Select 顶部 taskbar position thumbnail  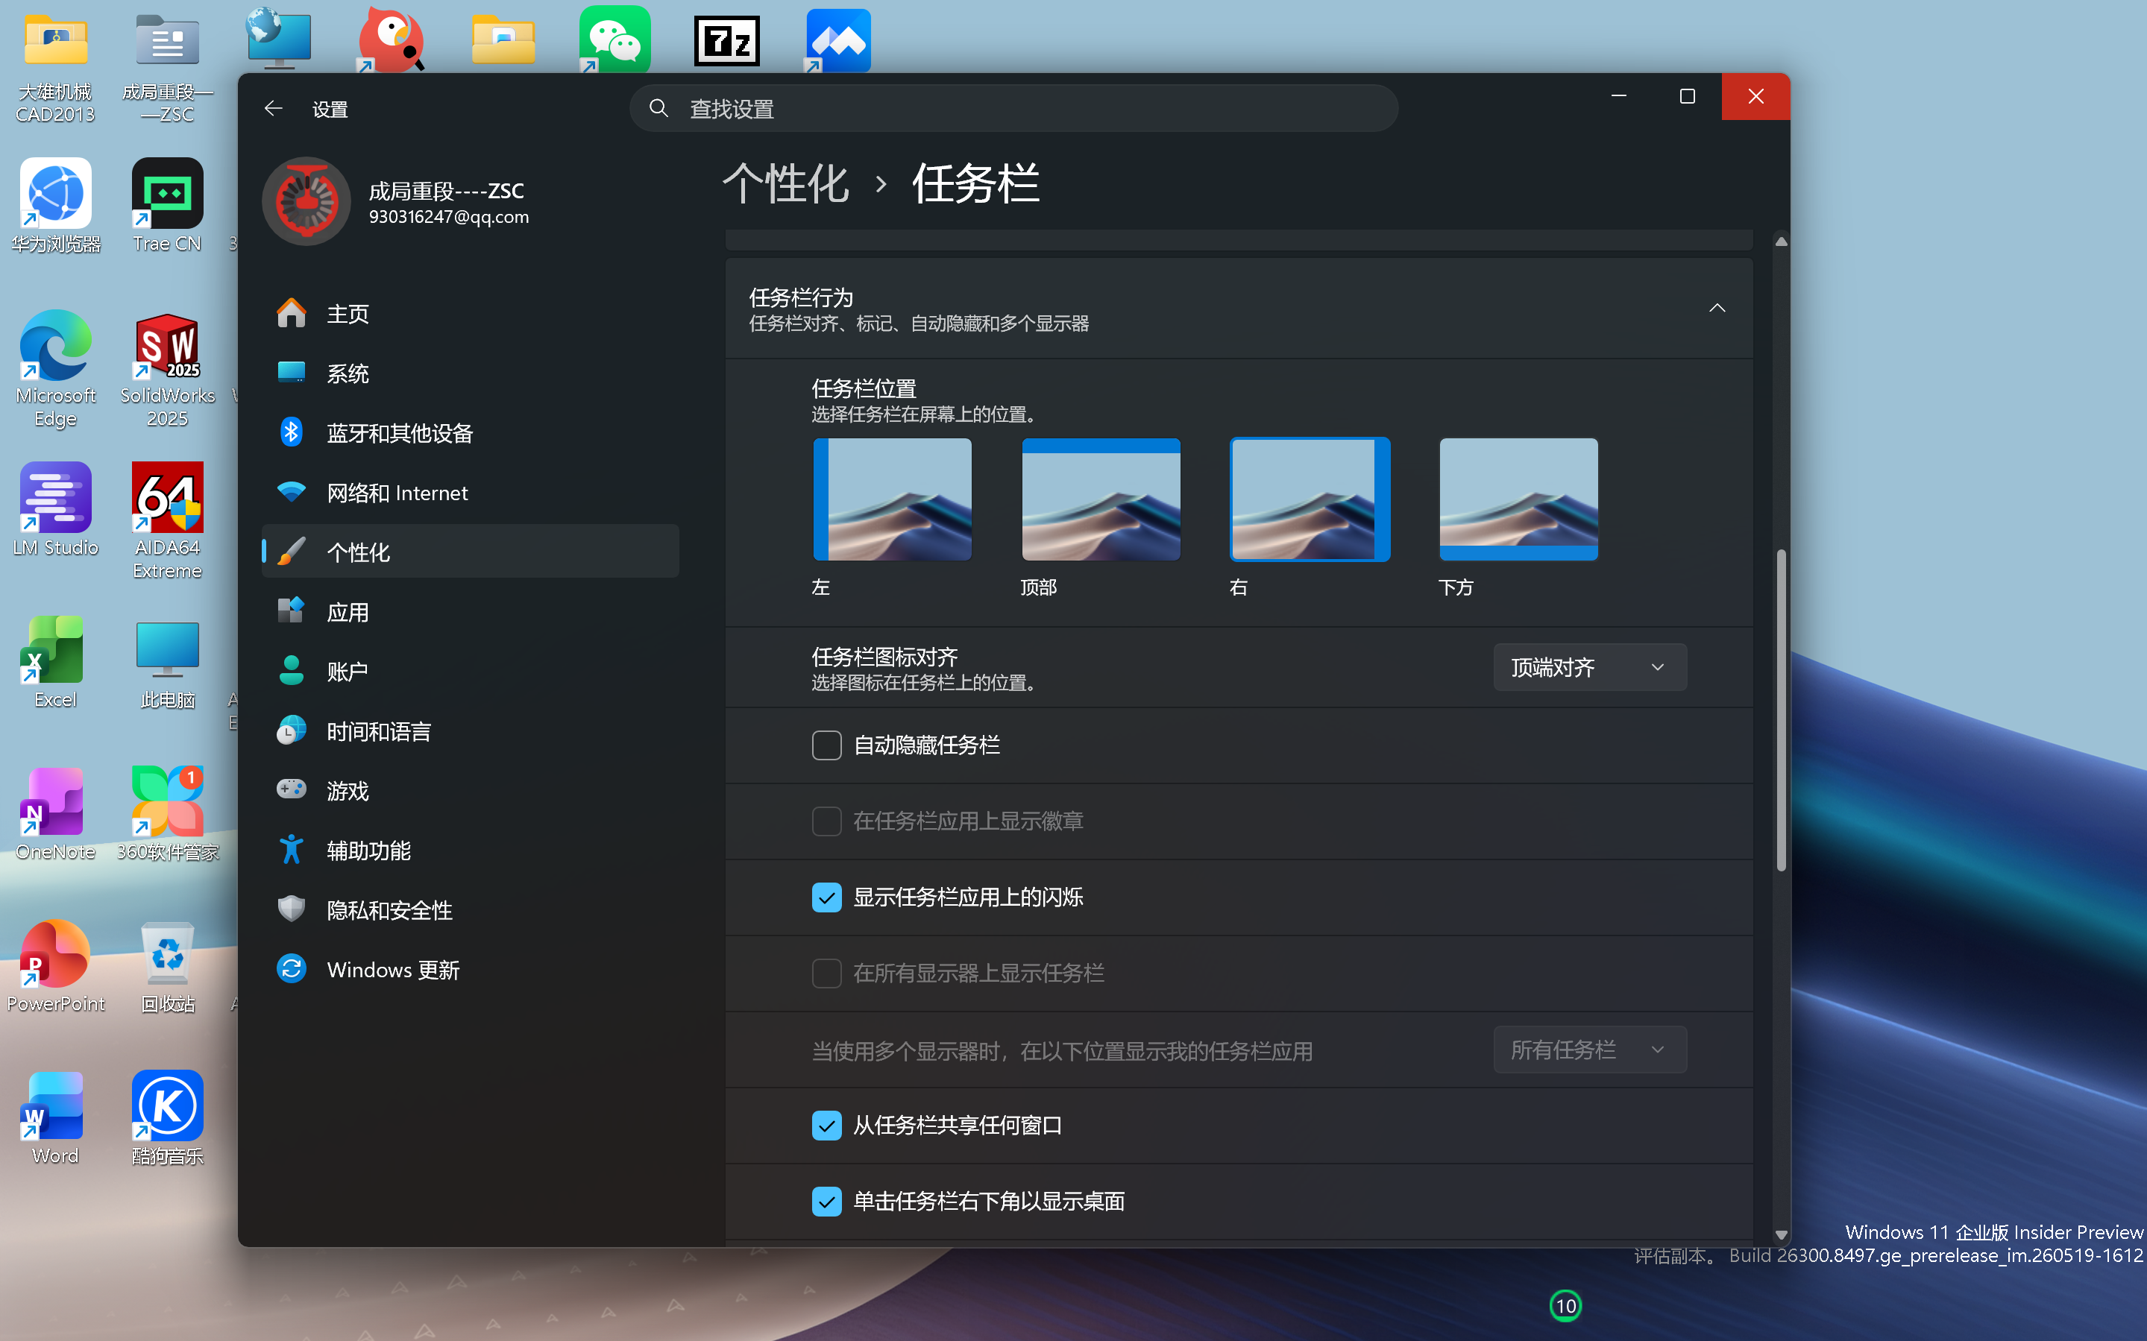(x=1100, y=499)
